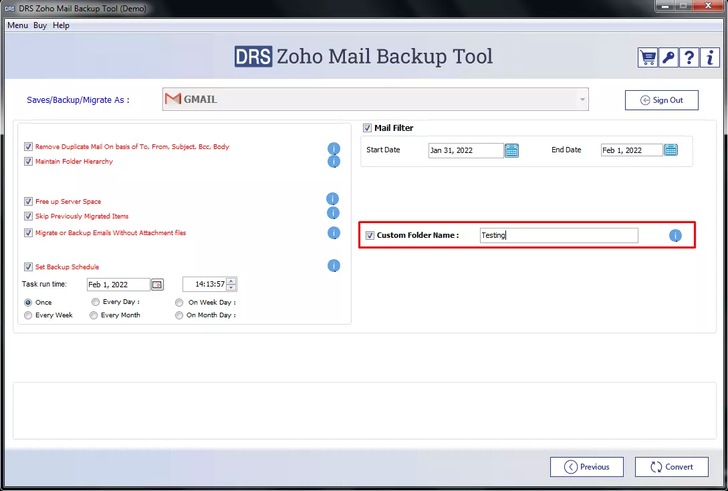Close the backup tool window
Image resolution: width=728 pixels, height=491 pixels.
click(709, 6)
